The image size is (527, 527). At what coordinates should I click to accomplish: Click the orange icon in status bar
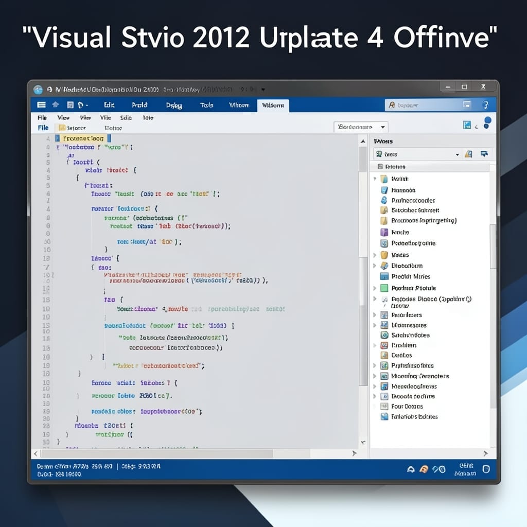[424, 469]
